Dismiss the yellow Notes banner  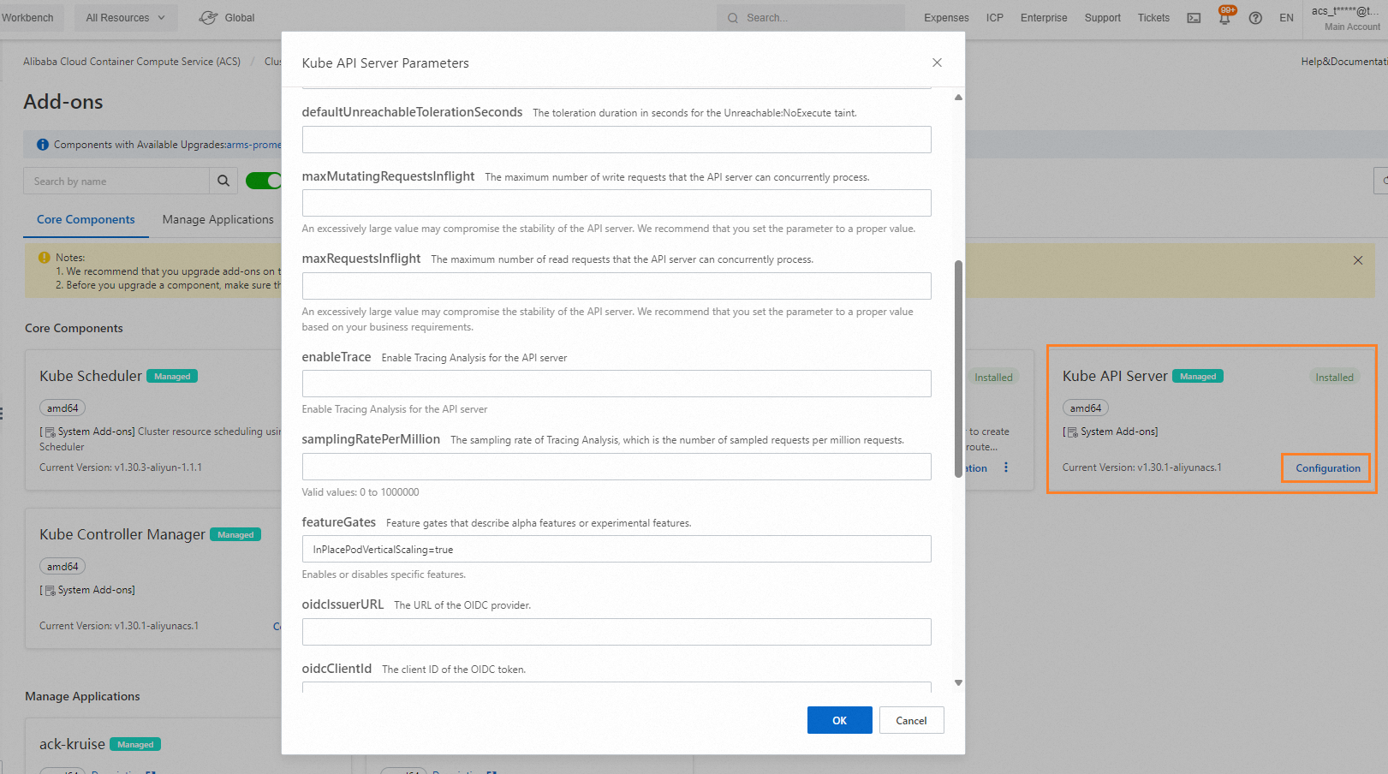(1357, 260)
